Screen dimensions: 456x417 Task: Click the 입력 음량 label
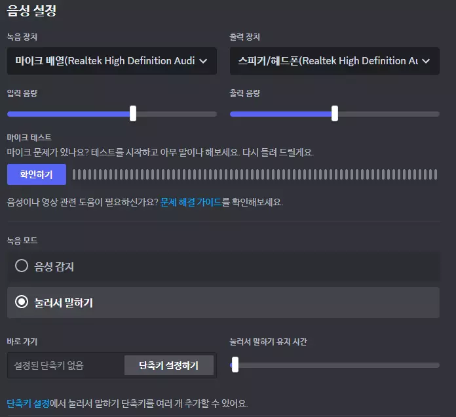click(22, 93)
